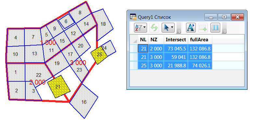The image size is (254, 120).
Task: Click the Query1 window table icon
Action: click(x=133, y=17)
